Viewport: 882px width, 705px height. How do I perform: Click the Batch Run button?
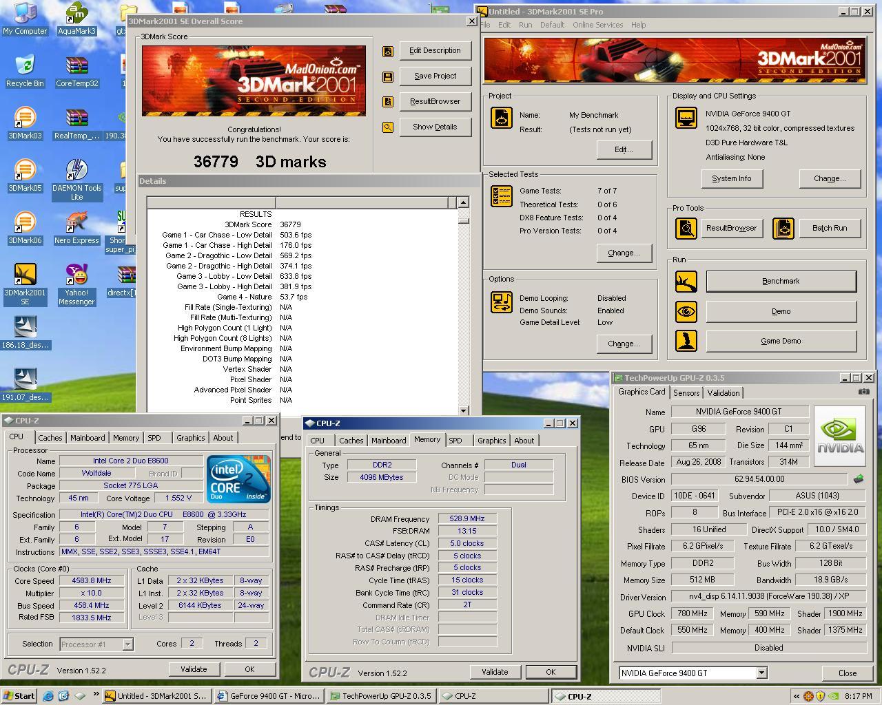830,229
